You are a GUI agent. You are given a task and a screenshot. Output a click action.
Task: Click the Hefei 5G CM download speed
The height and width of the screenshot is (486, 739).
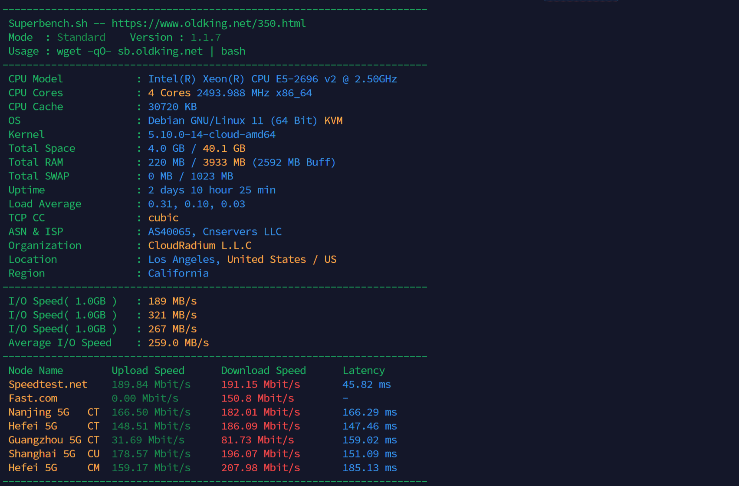pos(260,468)
